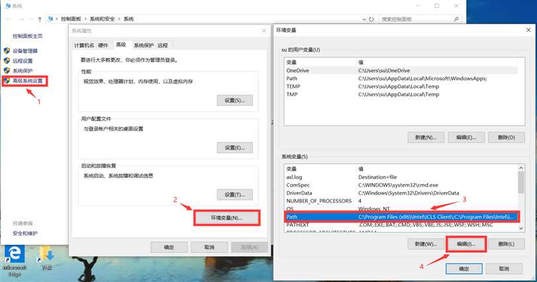Screen dimensions: 537x282
Task: Click 编辑(I) for system variables
Action: tap(466, 244)
